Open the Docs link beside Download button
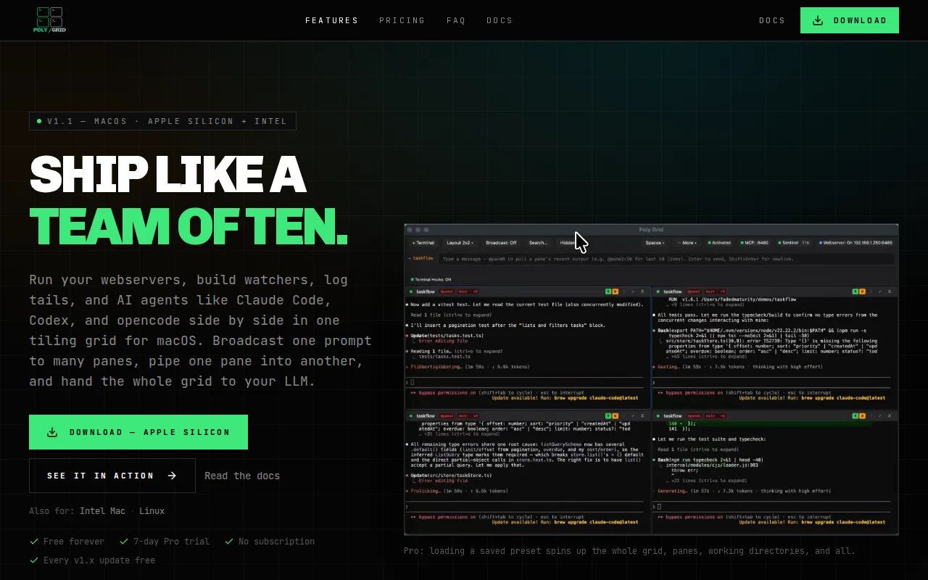The width and height of the screenshot is (928, 580). point(772,20)
